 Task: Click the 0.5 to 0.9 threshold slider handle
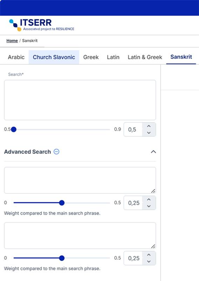point(14,129)
